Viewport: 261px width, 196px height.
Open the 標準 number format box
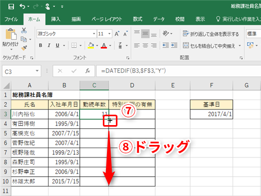click(x=254, y=34)
